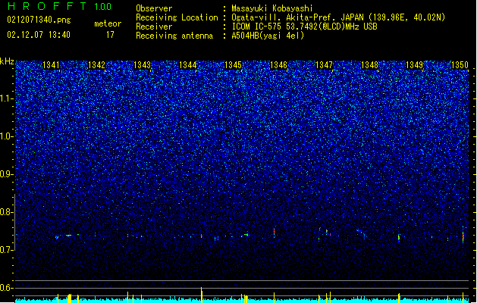This screenshot has width=477, height=303.
Task: Select the filename 0212071340.png
Action: (x=39, y=20)
